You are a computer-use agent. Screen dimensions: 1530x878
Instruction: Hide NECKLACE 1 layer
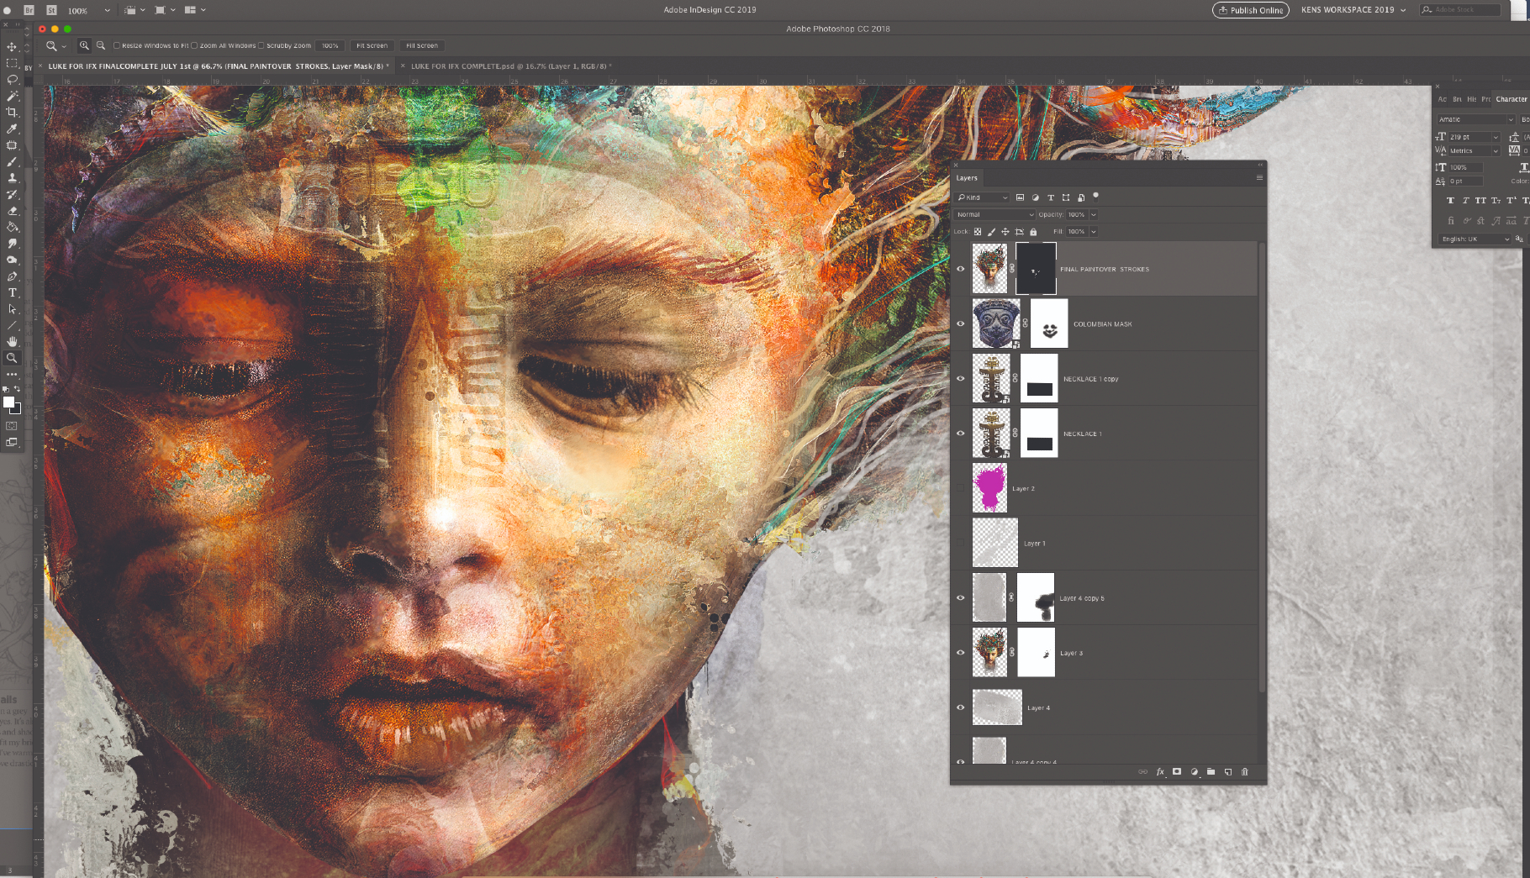tap(961, 434)
